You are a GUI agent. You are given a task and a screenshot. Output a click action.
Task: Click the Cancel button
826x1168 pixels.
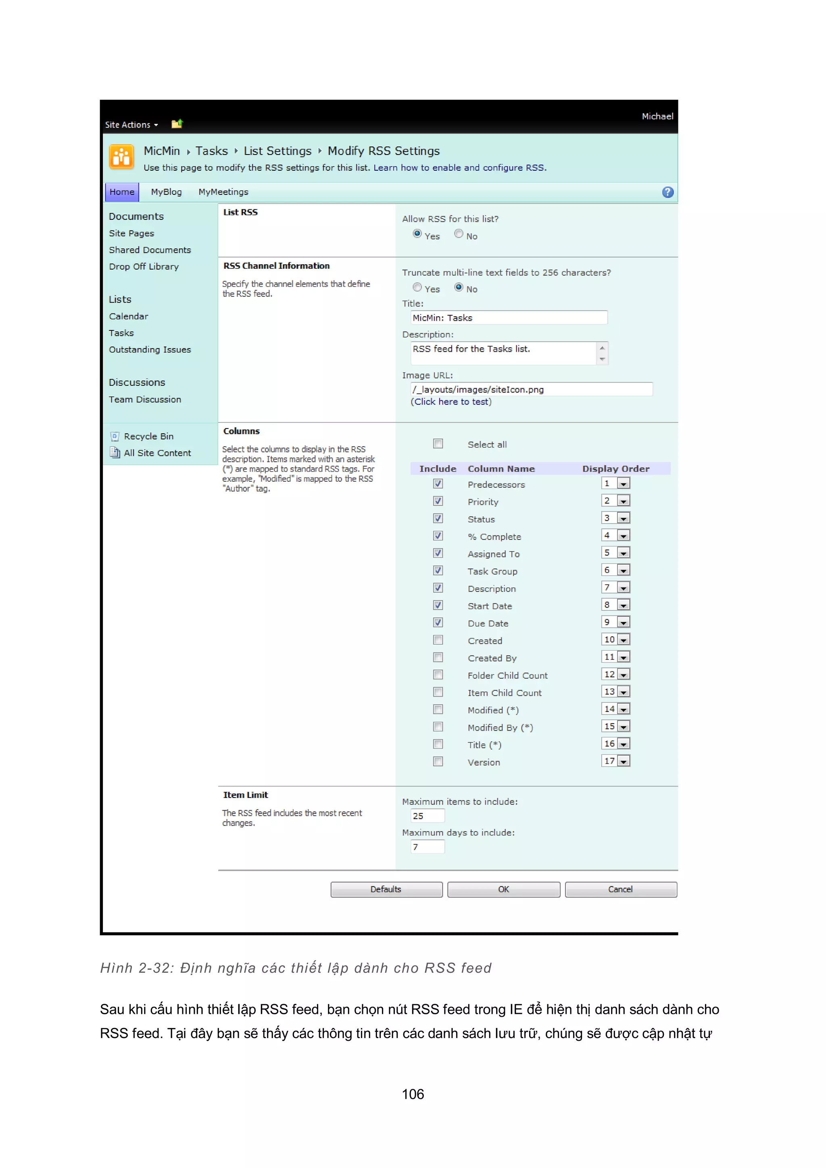[x=621, y=889]
